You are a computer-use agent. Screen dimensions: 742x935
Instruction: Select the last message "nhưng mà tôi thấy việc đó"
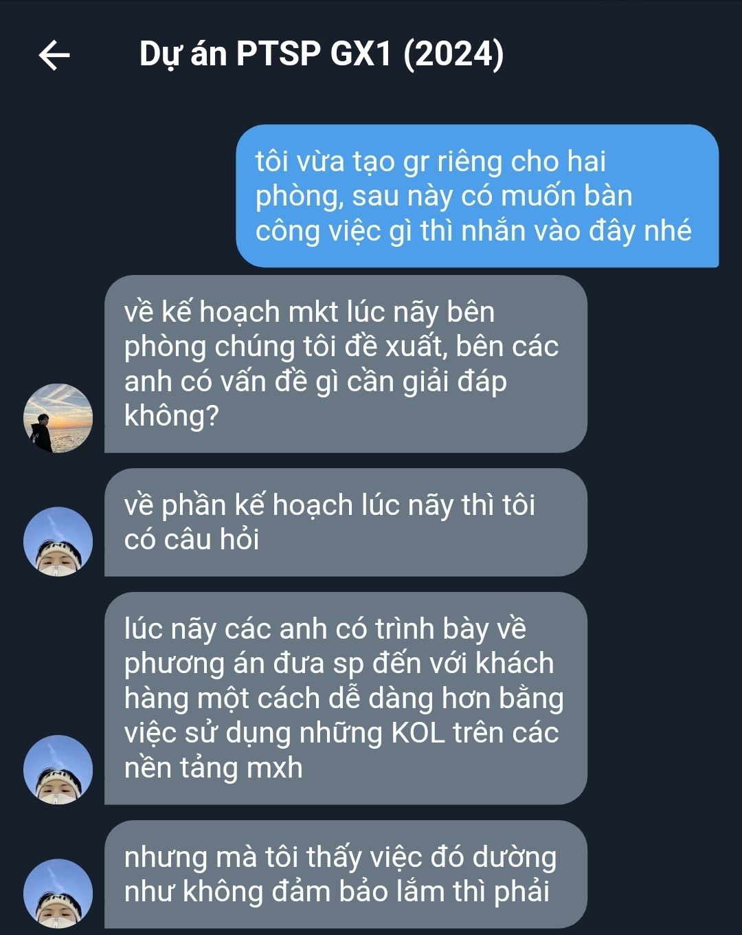346,874
